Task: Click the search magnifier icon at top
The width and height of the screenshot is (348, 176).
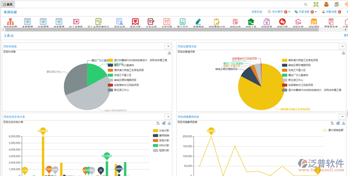Action: click(305, 4)
